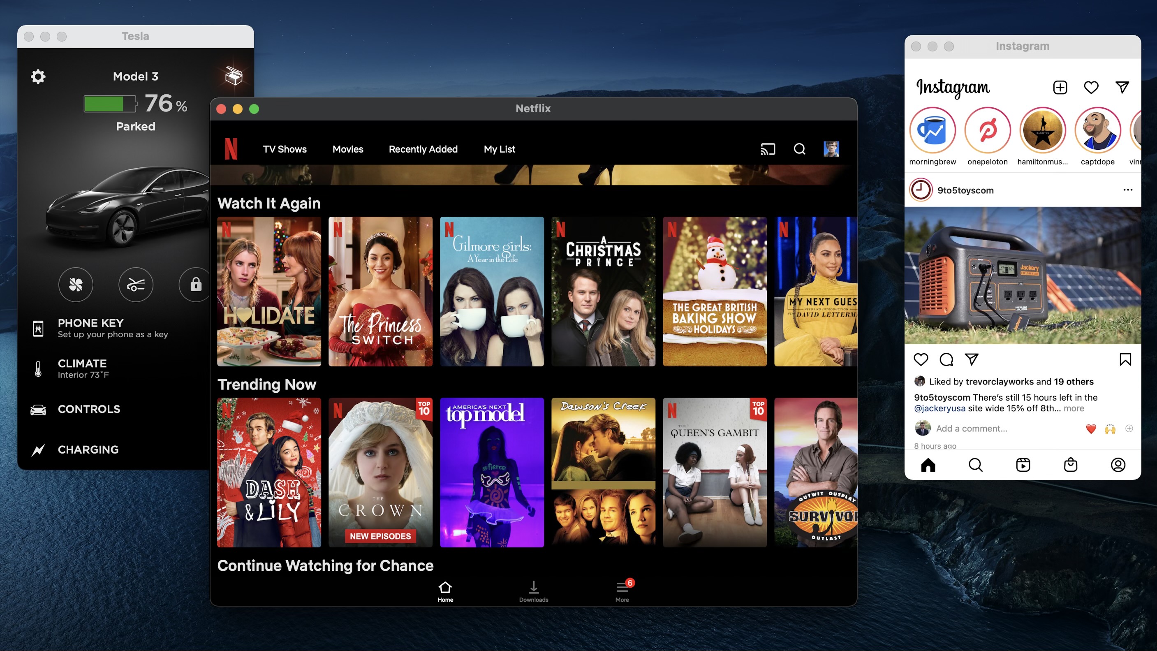Expand Instagram post more options ellipsis
Image resolution: width=1157 pixels, height=651 pixels.
1127,190
